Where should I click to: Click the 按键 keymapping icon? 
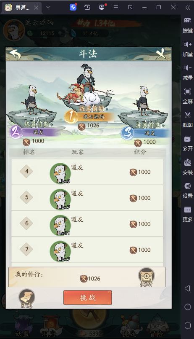[188, 26]
